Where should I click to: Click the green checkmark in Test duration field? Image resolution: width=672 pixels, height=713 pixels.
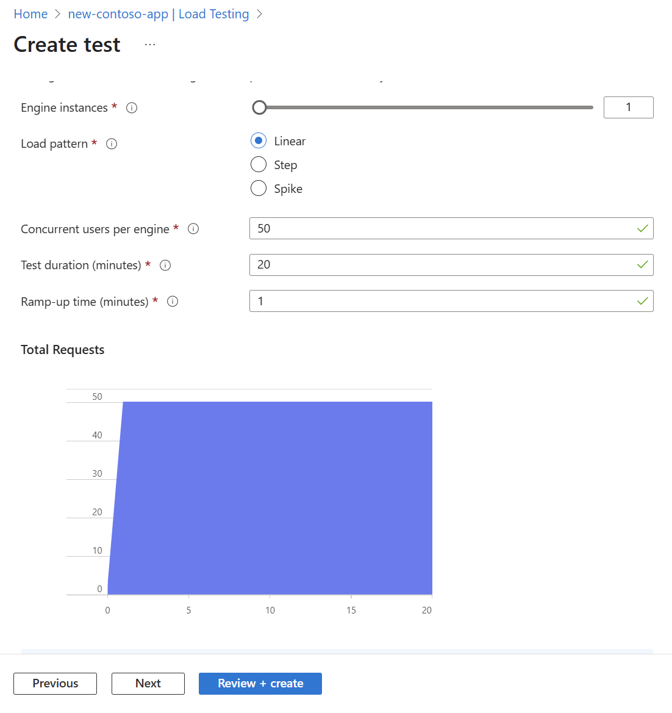[x=642, y=264]
